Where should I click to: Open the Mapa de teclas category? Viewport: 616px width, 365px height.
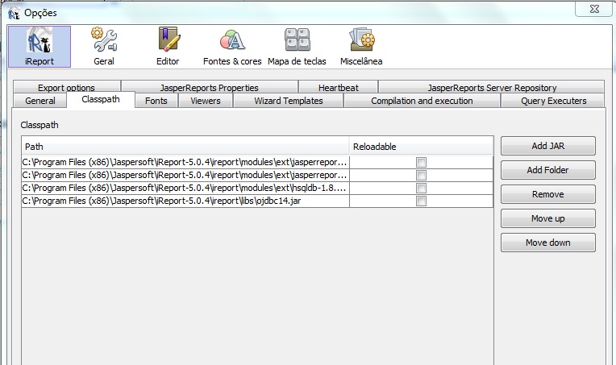click(296, 46)
